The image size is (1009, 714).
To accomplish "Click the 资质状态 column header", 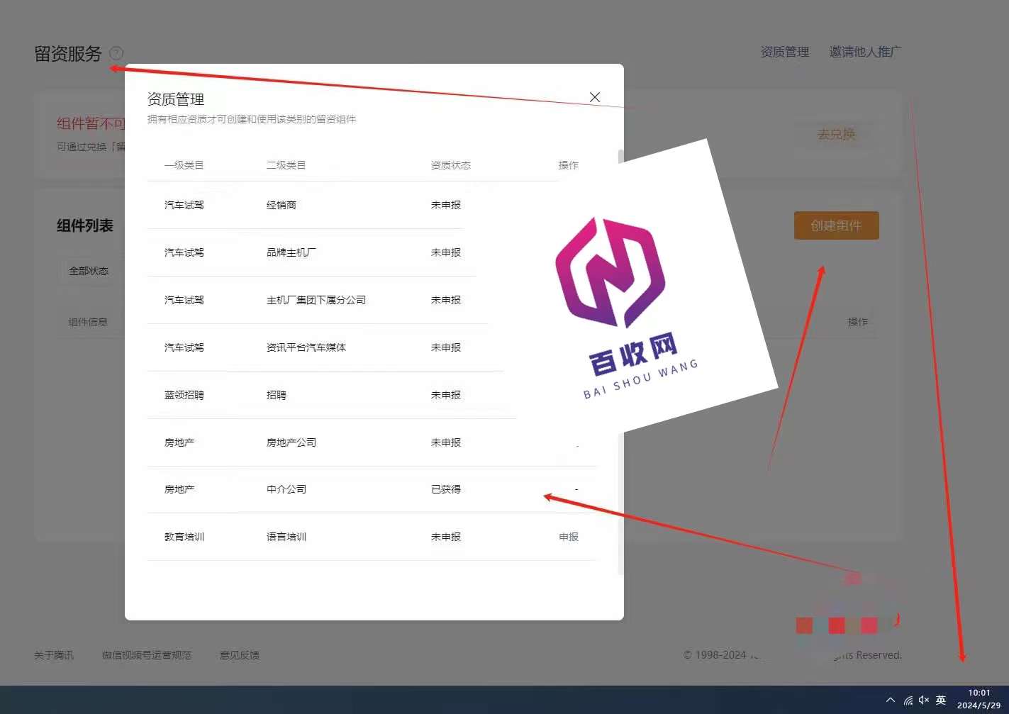I will [x=451, y=165].
